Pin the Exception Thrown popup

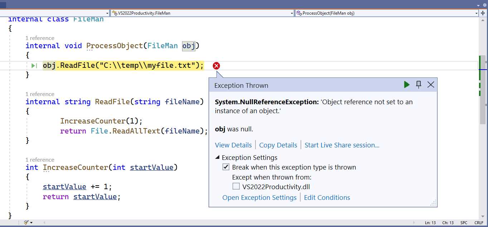[x=419, y=85]
